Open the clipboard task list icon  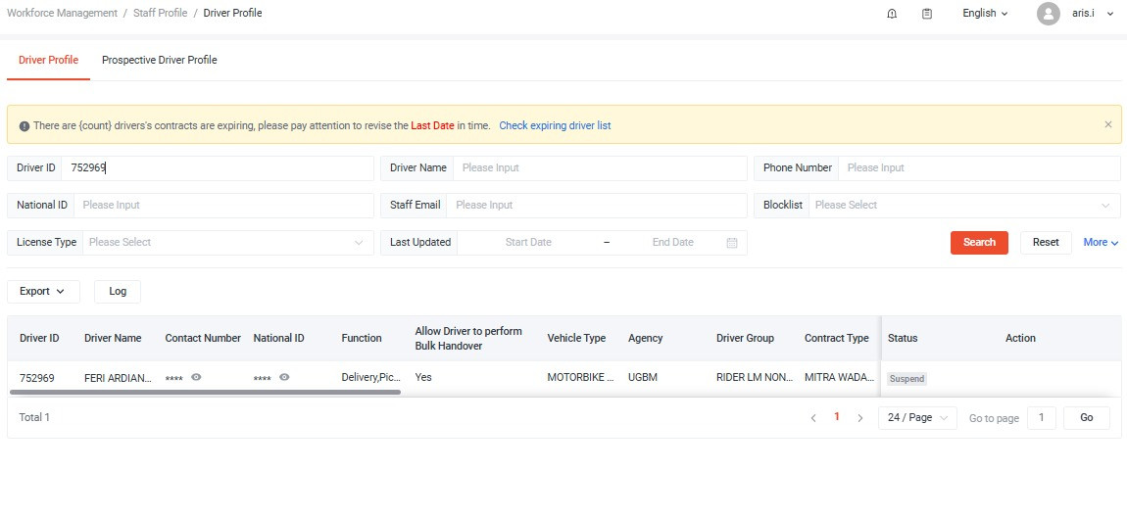tap(927, 14)
